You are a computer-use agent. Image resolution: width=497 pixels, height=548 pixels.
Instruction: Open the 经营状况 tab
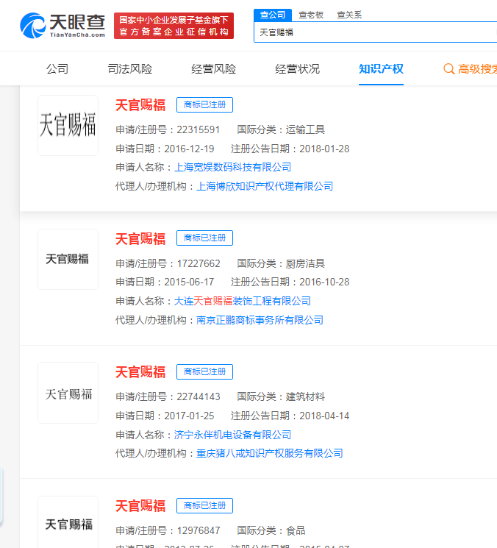(298, 69)
